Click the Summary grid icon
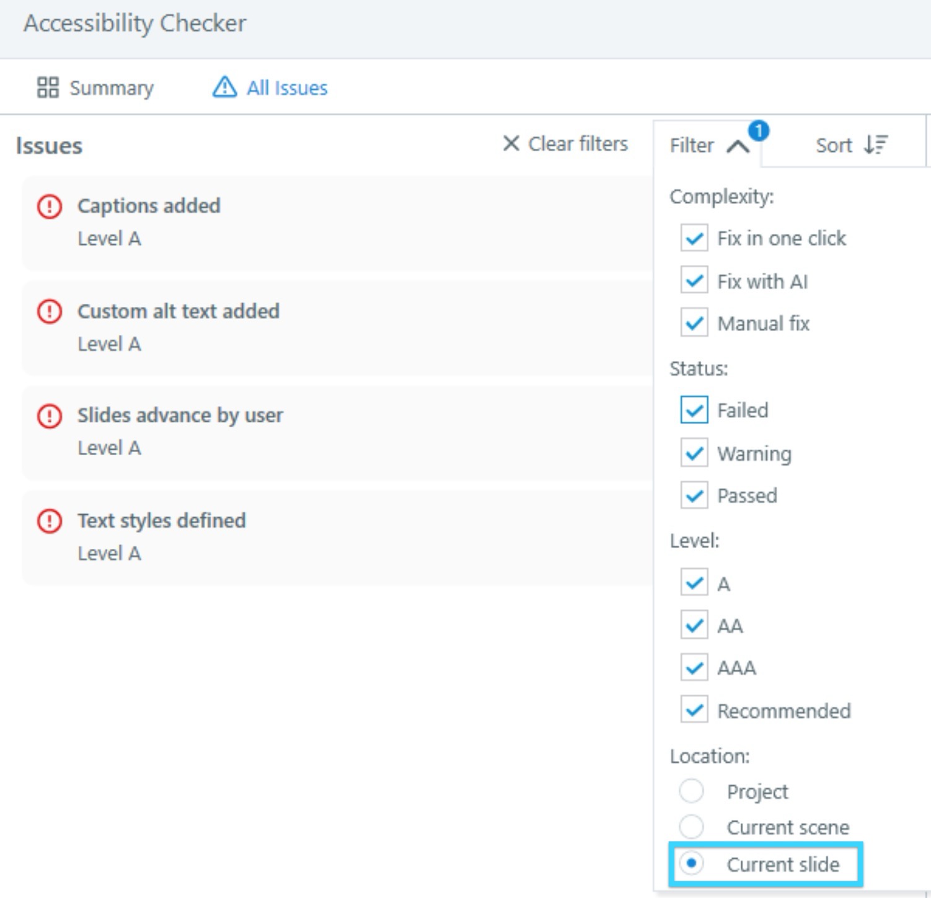 point(48,87)
